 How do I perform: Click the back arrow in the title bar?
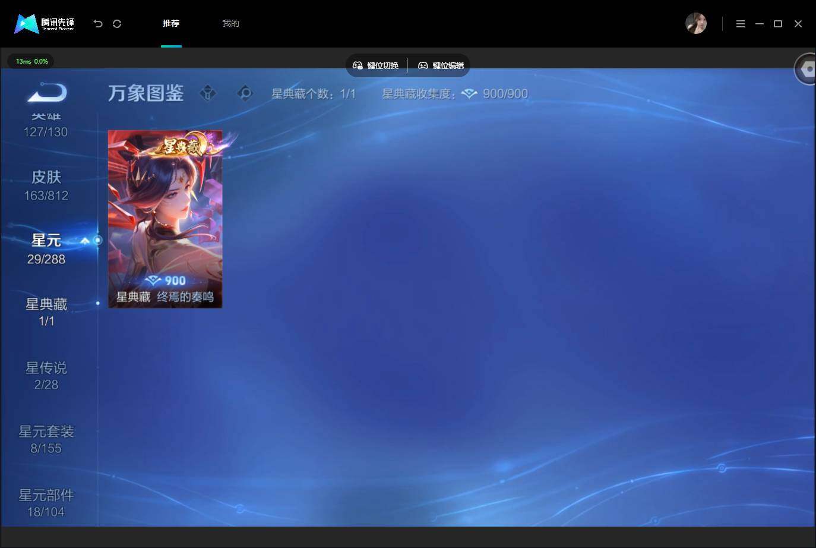(98, 24)
